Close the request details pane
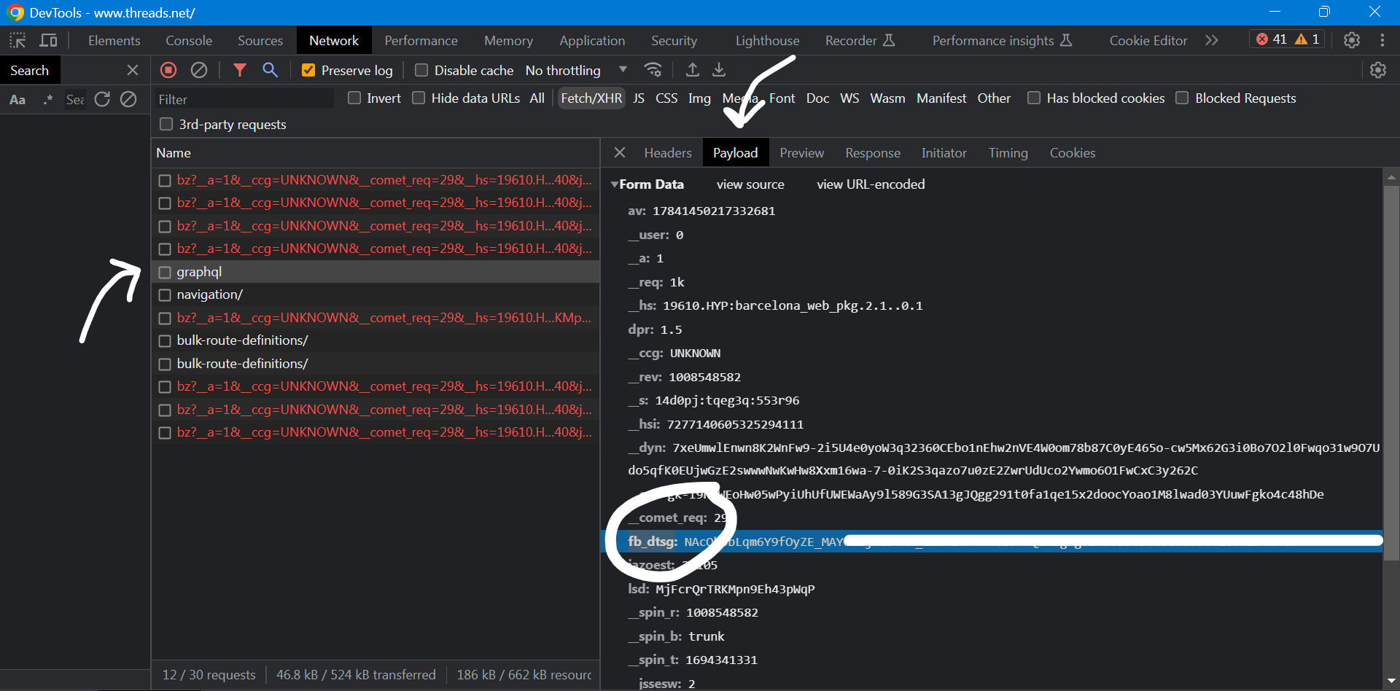The image size is (1400, 691). [x=620, y=152]
